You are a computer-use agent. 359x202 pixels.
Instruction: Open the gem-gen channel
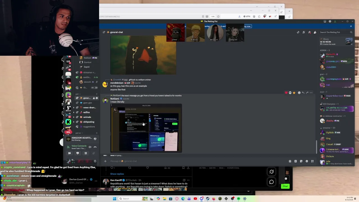[x=86, y=103]
